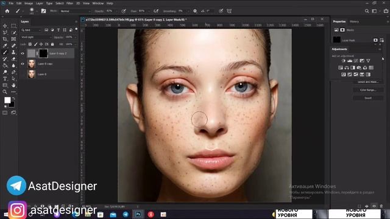Open the Flow value dropdown
This screenshot has height=219, width=390.
coord(149,11)
